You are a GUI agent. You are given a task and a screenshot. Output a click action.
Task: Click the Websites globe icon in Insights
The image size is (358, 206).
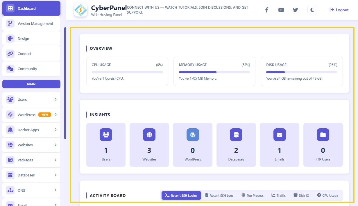pyautogui.click(x=149, y=134)
